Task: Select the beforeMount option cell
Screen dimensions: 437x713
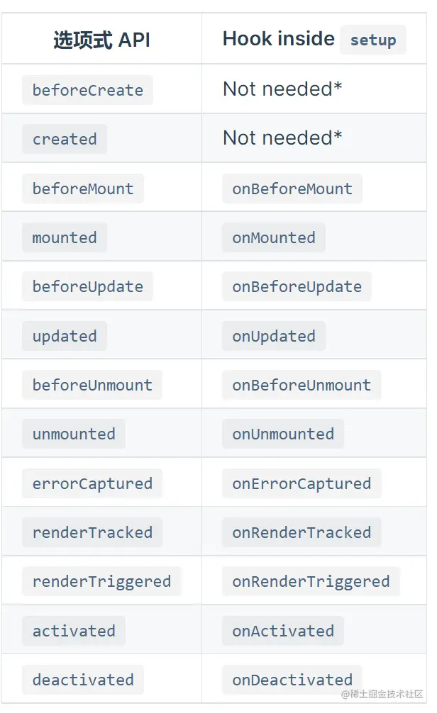Action: pos(83,189)
